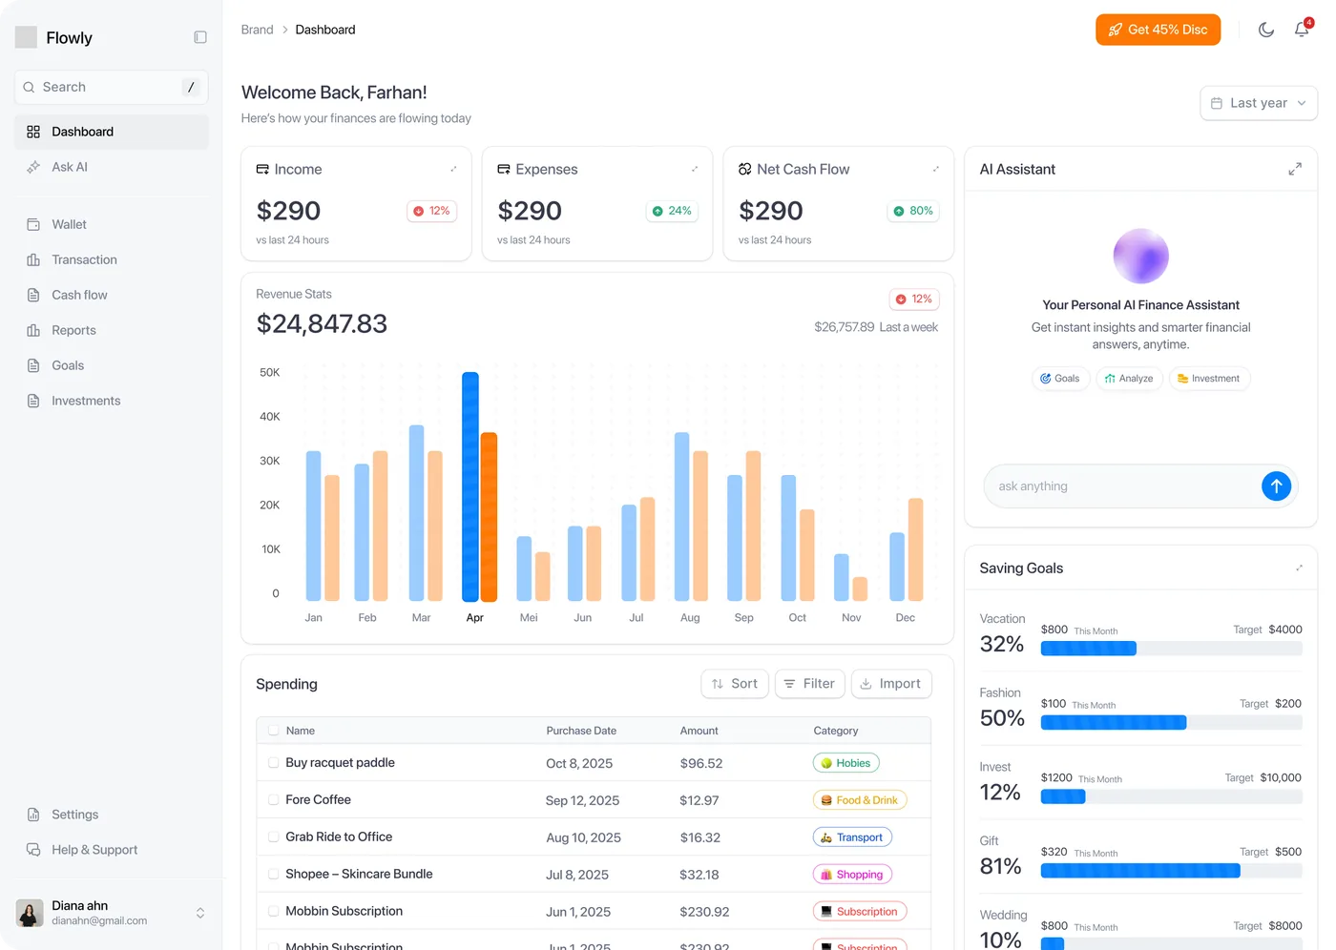Viewport: 1336px width, 950px height.
Task: Expand the Net Cash Flow card icon
Action: click(936, 169)
